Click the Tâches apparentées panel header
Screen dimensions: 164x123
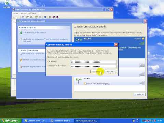(32, 50)
